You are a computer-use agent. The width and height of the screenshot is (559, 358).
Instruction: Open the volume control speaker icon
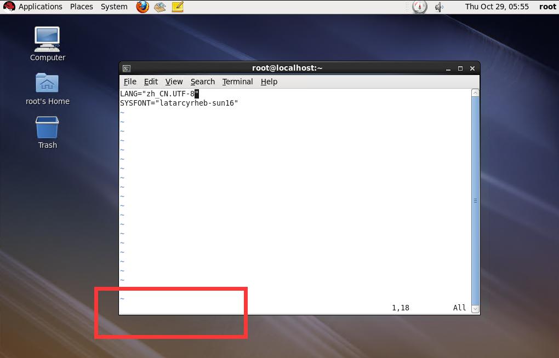[439, 7]
